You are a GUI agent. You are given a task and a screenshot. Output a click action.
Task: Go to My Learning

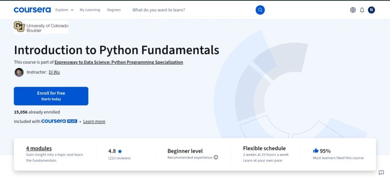pyautogui.click(x=90, y=10)
